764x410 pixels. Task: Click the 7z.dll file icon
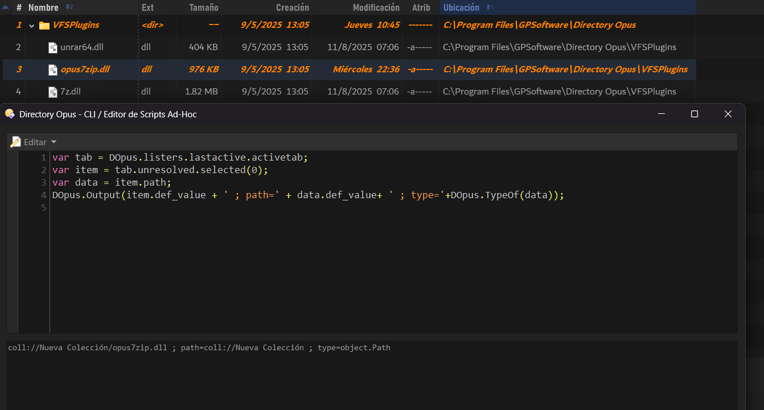pos(53,92)
